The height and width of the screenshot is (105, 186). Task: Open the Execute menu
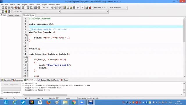[32, 5]
